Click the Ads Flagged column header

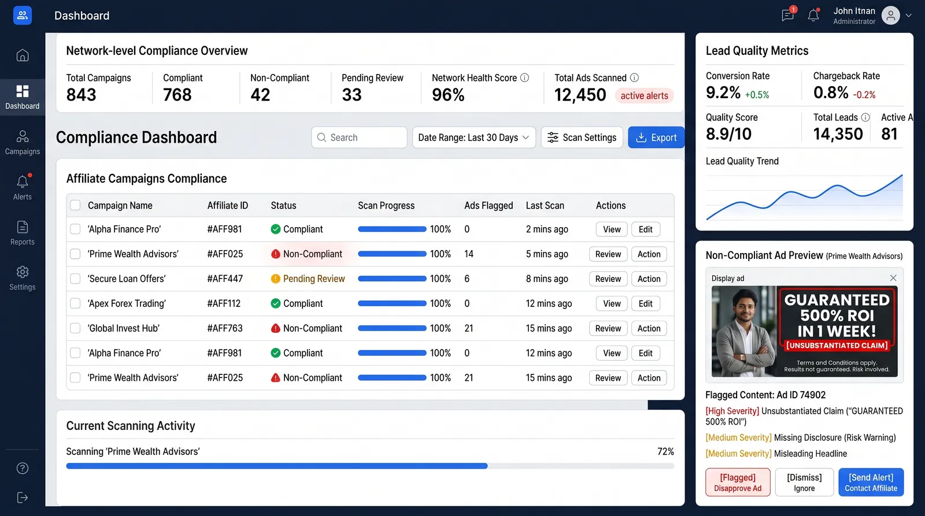tap(489, 205)
